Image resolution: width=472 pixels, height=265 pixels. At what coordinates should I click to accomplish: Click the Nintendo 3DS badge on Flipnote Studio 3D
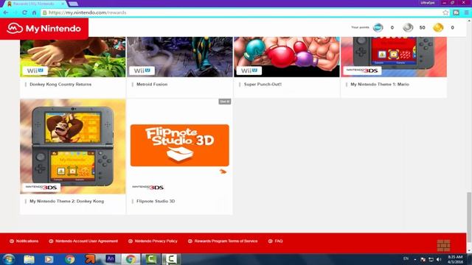(x=147, y=187)
